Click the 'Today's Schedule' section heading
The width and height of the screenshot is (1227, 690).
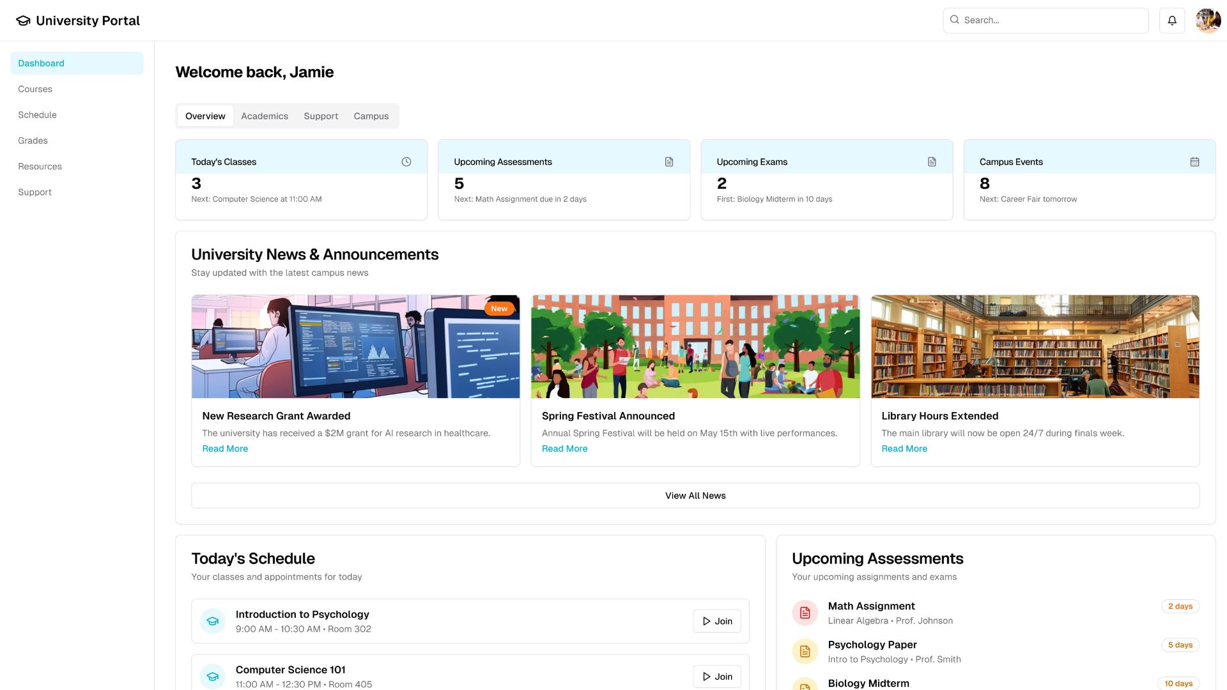(253, 558)
